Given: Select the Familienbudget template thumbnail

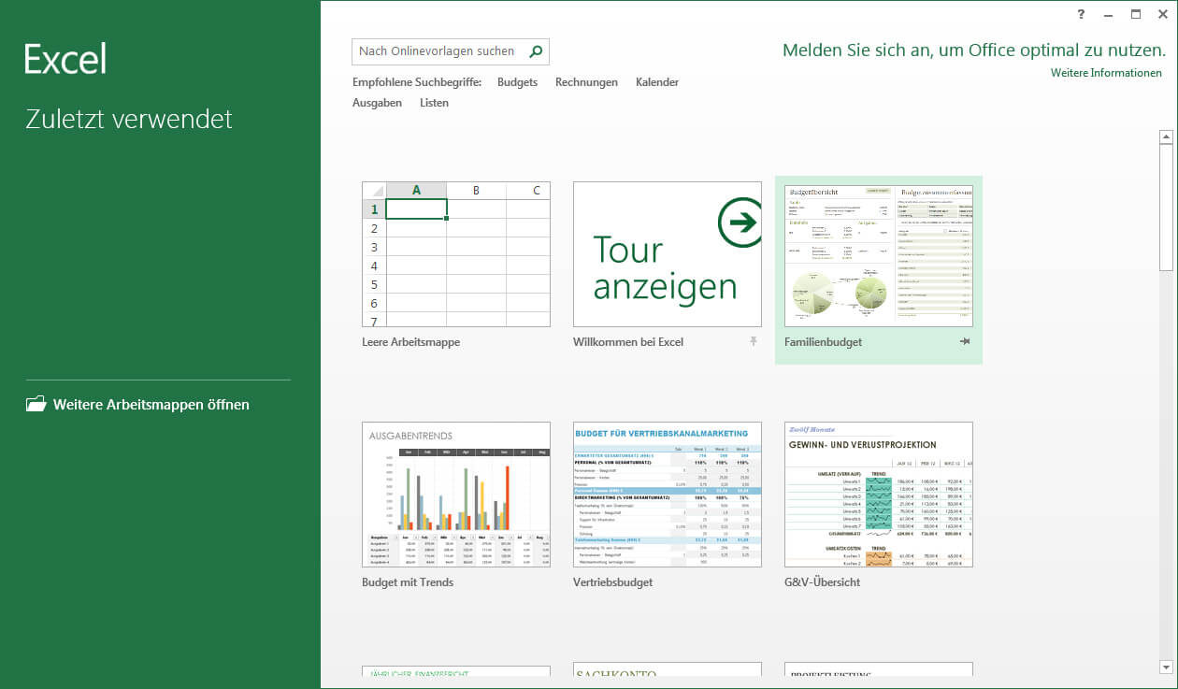Looking at the screenshot, I should pyautogui.click(x=879, y=255).
